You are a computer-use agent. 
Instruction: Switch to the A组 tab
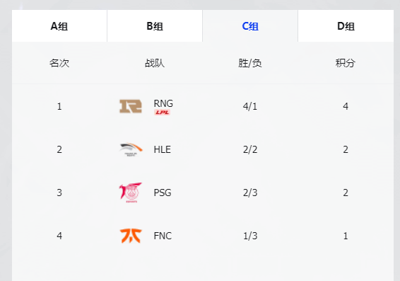point(59,26)
